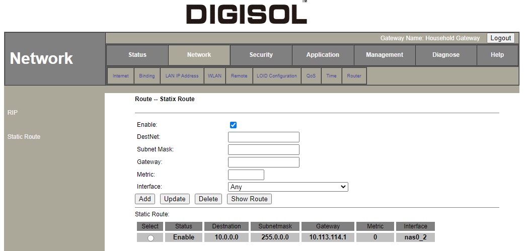Switch to the Status tab
Image resolution: width=529 pixels, height=251 pixels.
[x=137, y=55]
